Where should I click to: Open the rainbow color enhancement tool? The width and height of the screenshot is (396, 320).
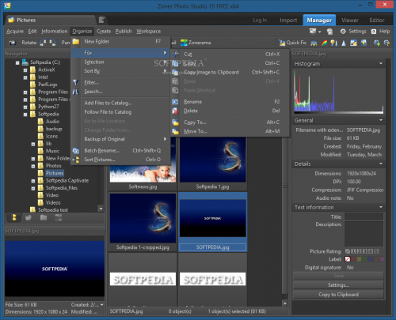coord(324,43)
